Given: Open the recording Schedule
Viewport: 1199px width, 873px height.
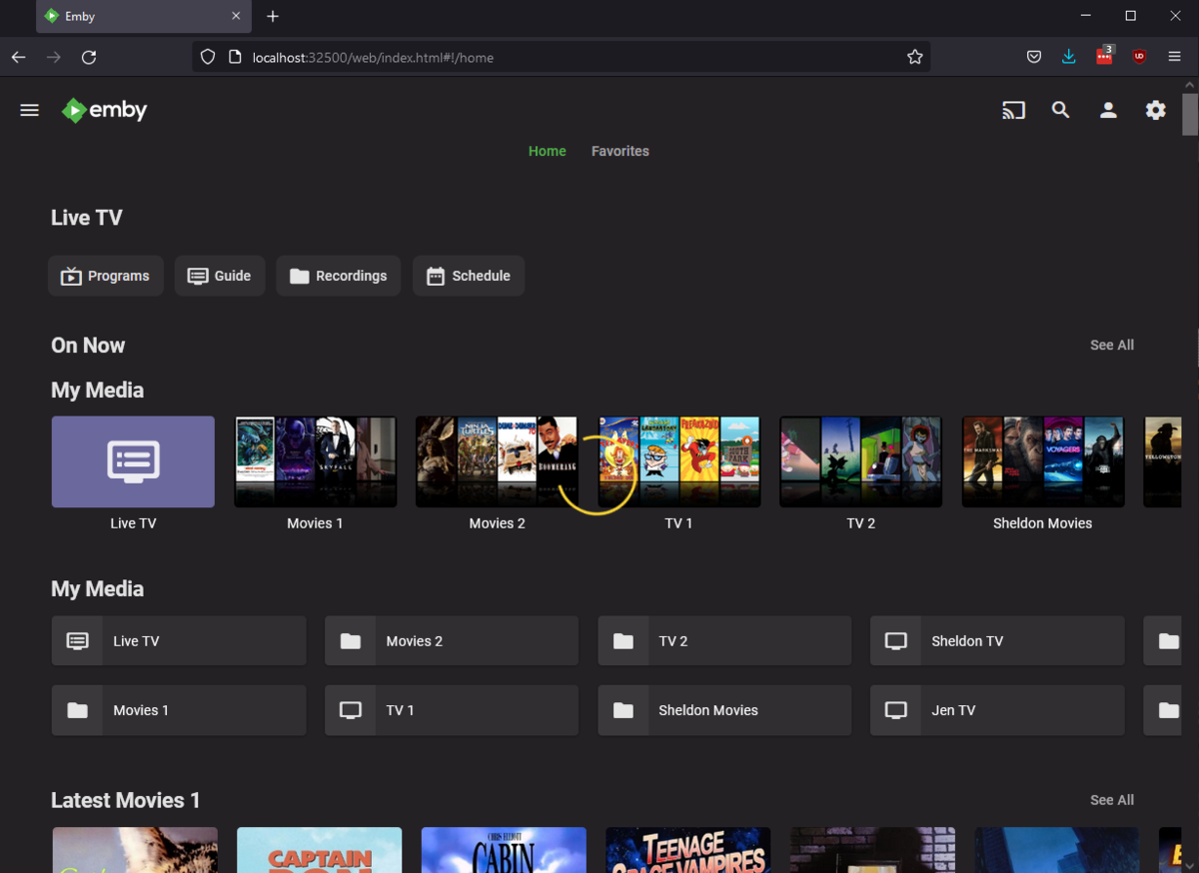Looking at the screenshot, I should (468, 276).
